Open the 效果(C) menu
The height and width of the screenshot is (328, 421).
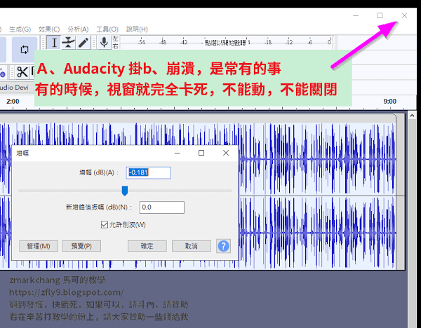click(49, 29)
